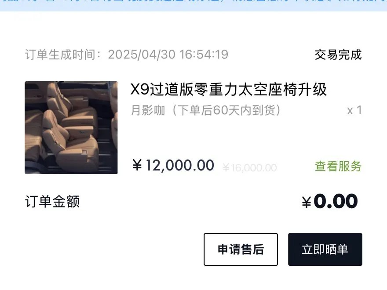The image size is (387, 290).
Task: Click the yen symbol beside 0.00 total
Action: pyautogui.click(x=307, y=203)
